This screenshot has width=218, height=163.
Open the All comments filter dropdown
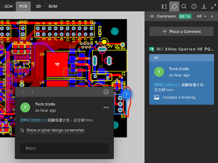202,16
